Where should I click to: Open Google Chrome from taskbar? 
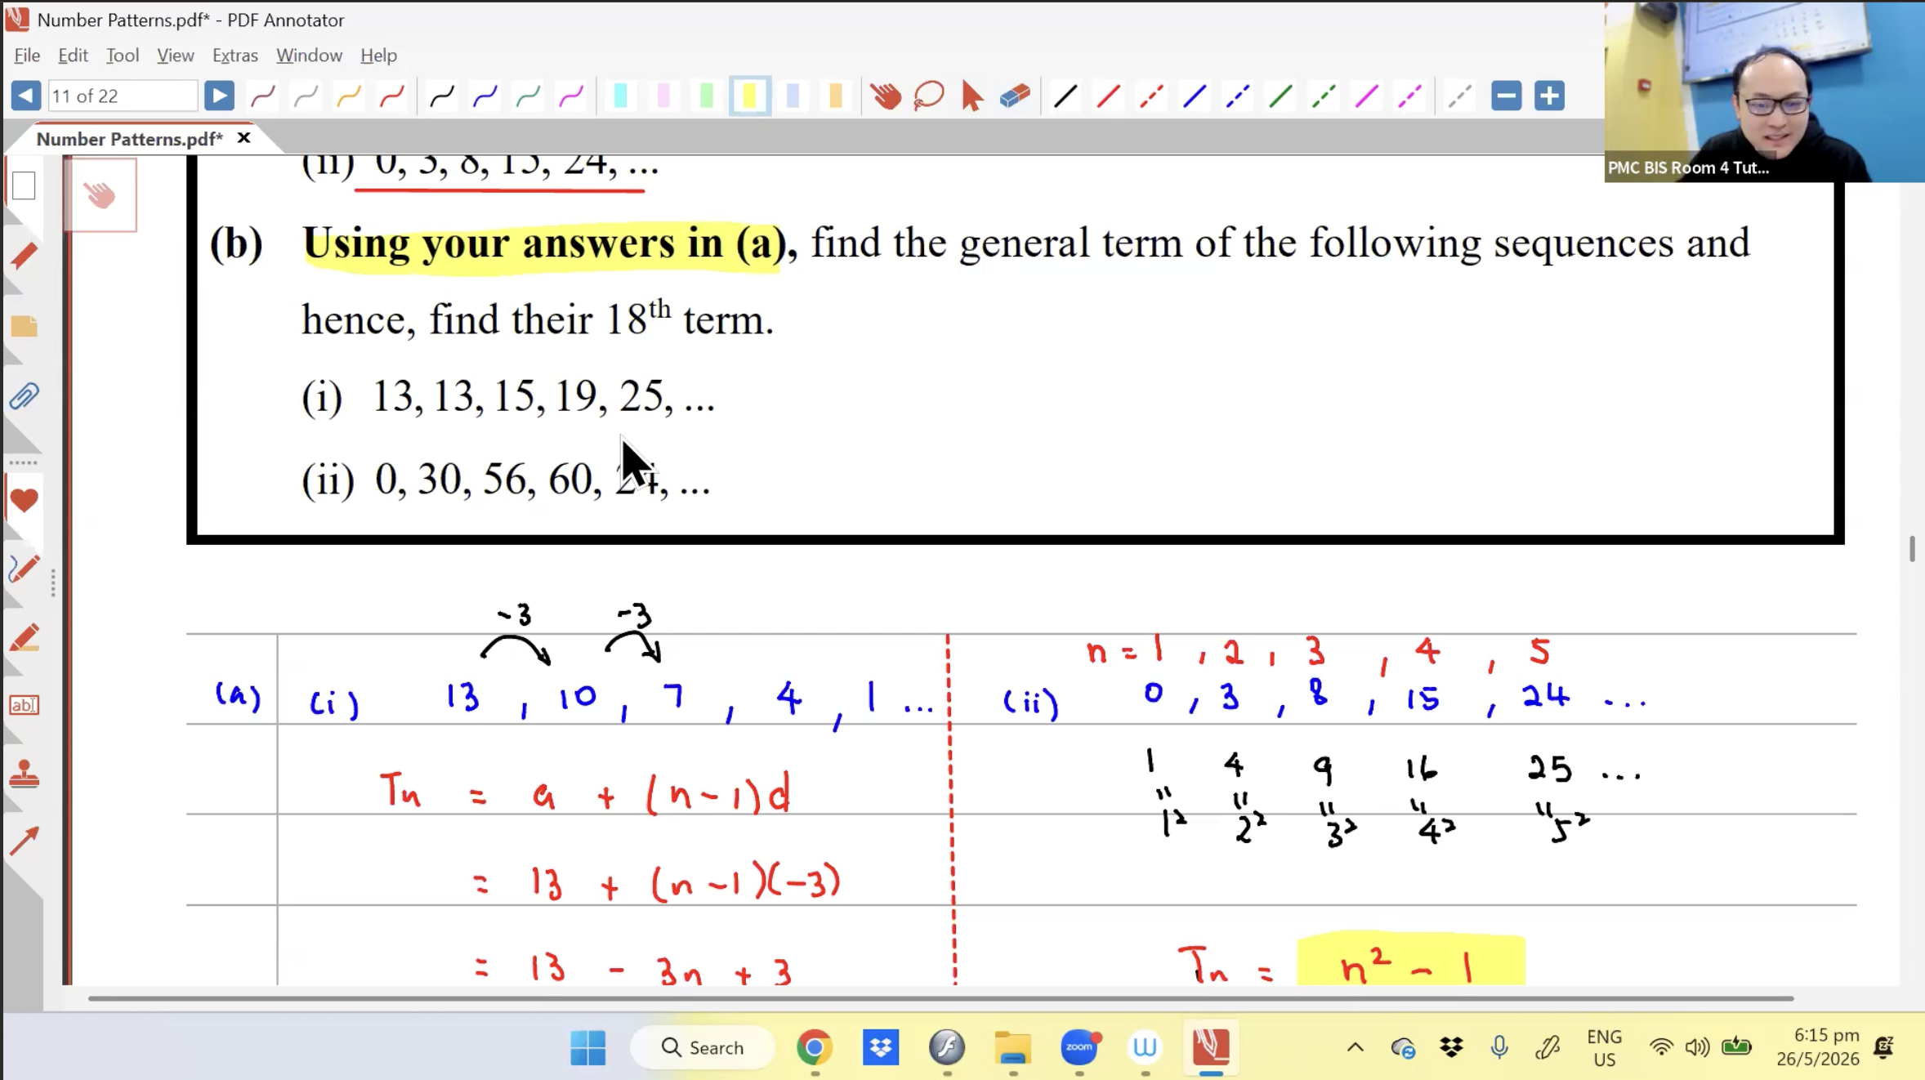[x=815, y=1047]
